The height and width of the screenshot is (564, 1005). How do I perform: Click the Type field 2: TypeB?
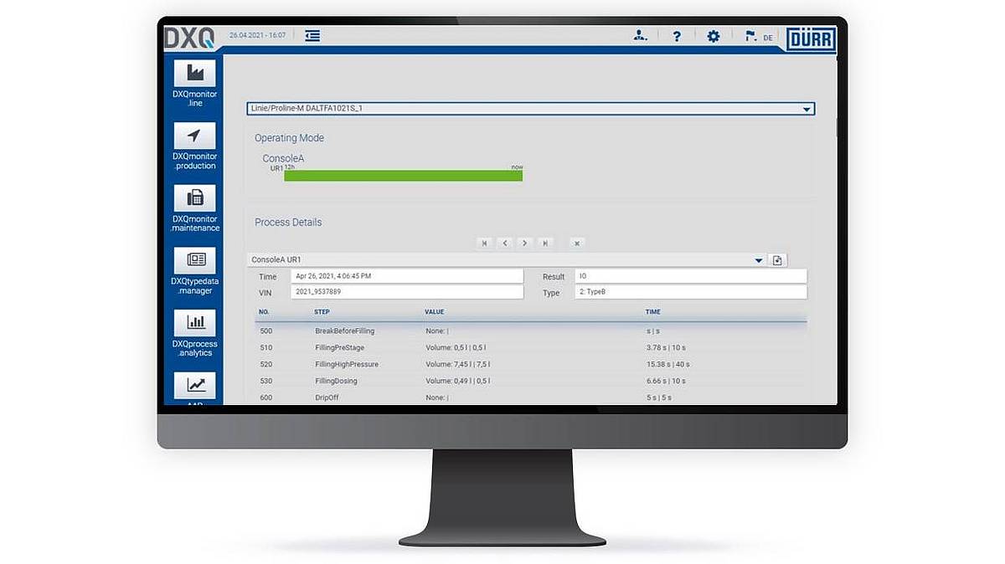[689, 292]
